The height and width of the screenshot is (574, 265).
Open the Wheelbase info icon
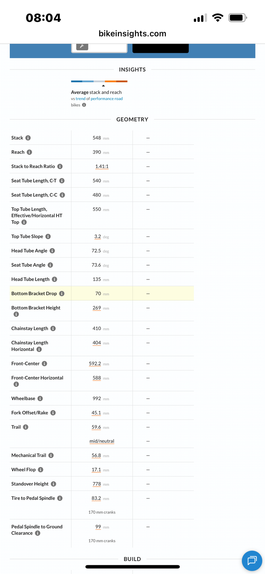[40, 398]
